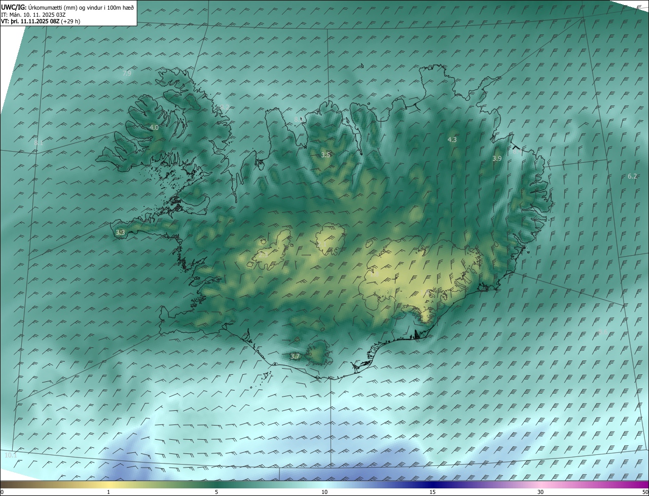Select the 10.1 value on the map
649x496 pixels.
pyautogui.click(x=11, y=455)
